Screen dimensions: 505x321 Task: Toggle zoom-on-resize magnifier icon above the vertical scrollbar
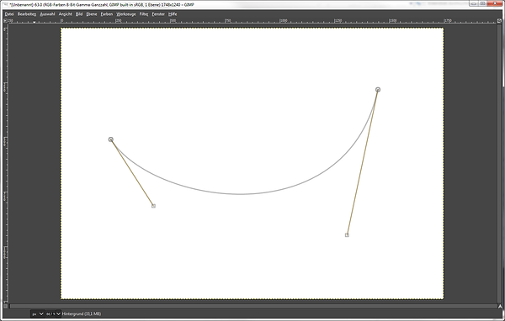pyautogui.click(x=499, y=20)
